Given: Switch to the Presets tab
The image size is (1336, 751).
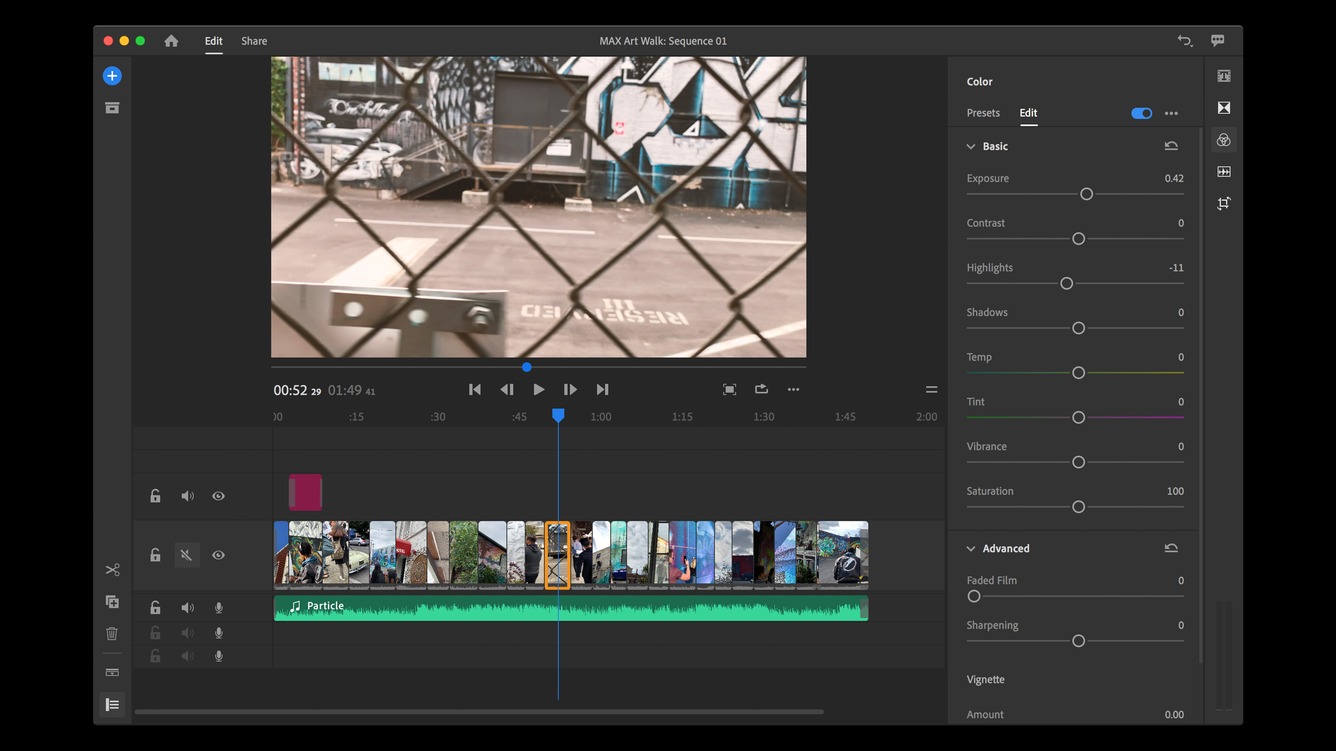Looking at the screenshot, I should click(x=983, y=112).
